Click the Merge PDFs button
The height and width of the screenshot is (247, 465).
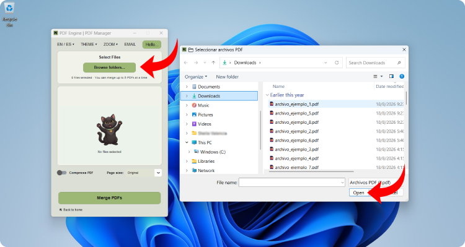click(109, 198)
